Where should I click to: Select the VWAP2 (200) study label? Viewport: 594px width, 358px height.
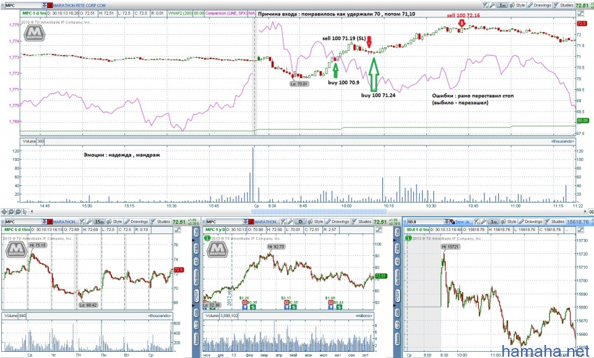[x=180, y=13]
